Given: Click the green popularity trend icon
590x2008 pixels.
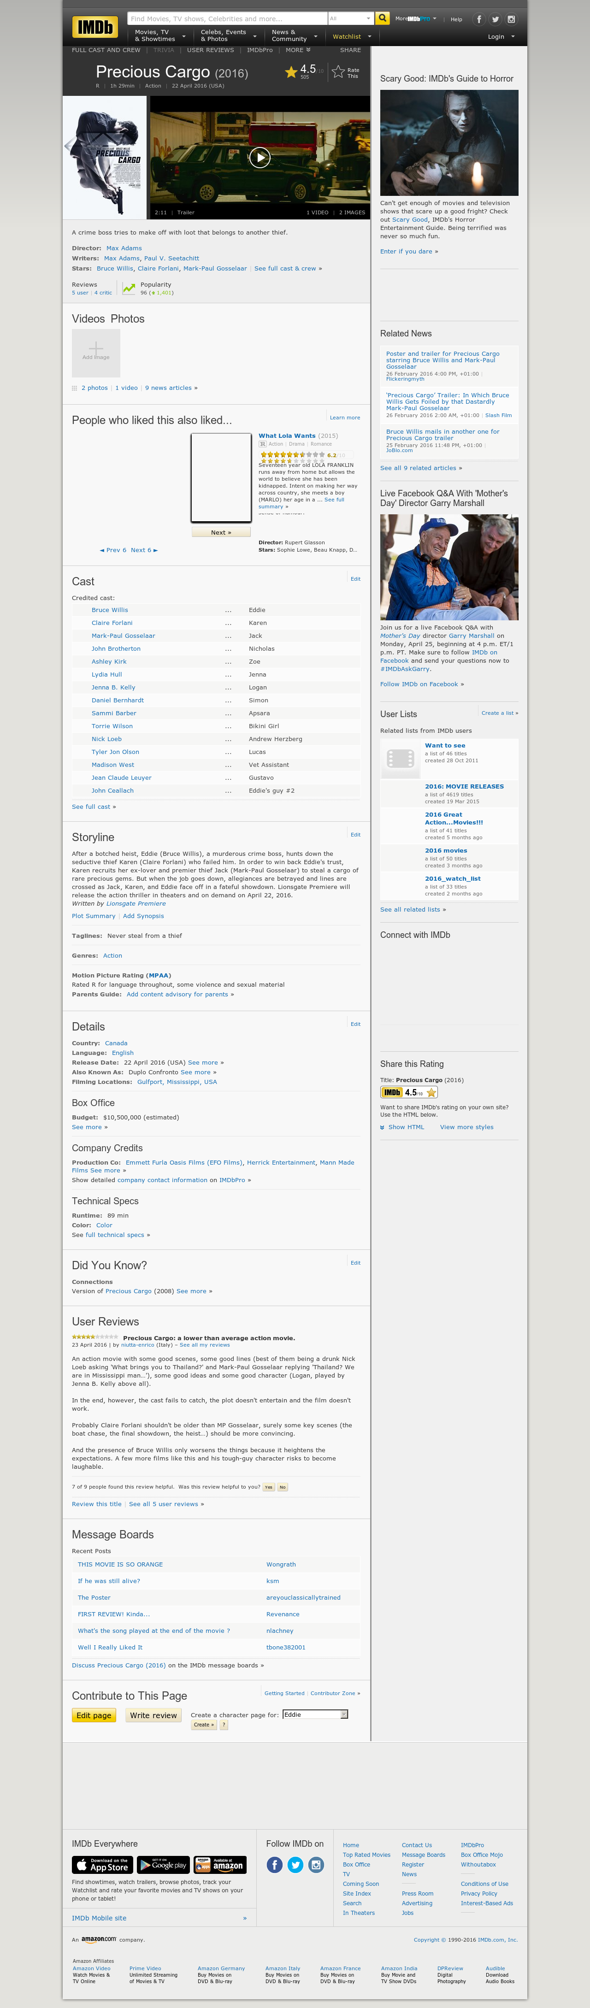Looking at the screenshot, I should [129, 289].
